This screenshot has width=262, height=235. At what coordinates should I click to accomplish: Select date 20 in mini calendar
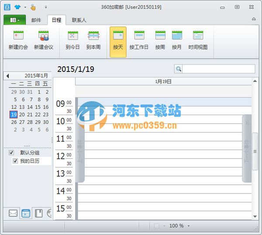point(22,115)
